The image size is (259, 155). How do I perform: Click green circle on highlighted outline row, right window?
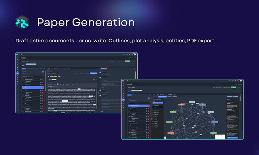coord(147,106)
